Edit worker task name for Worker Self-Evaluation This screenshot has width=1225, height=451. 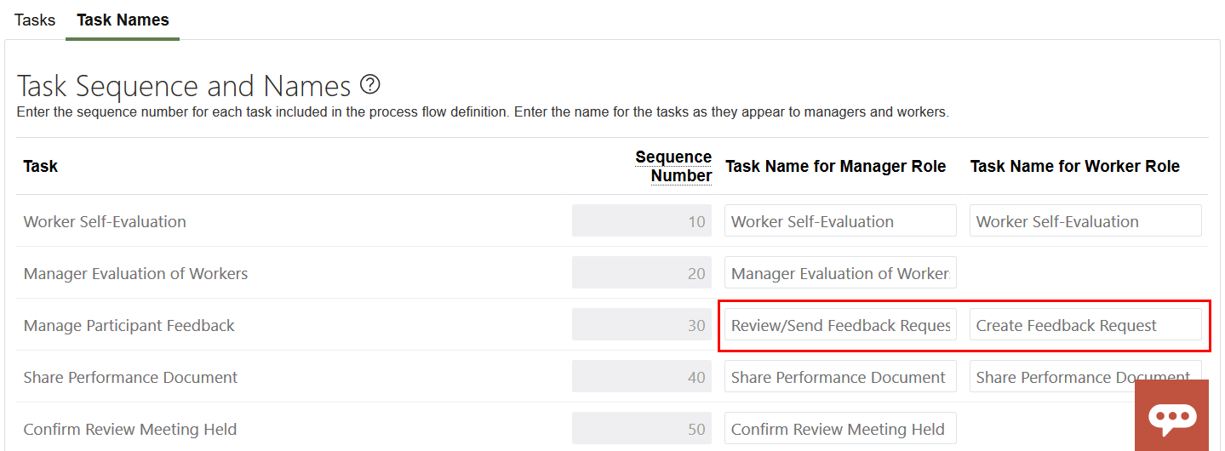pyautogui.click(x=1085, y=221)
